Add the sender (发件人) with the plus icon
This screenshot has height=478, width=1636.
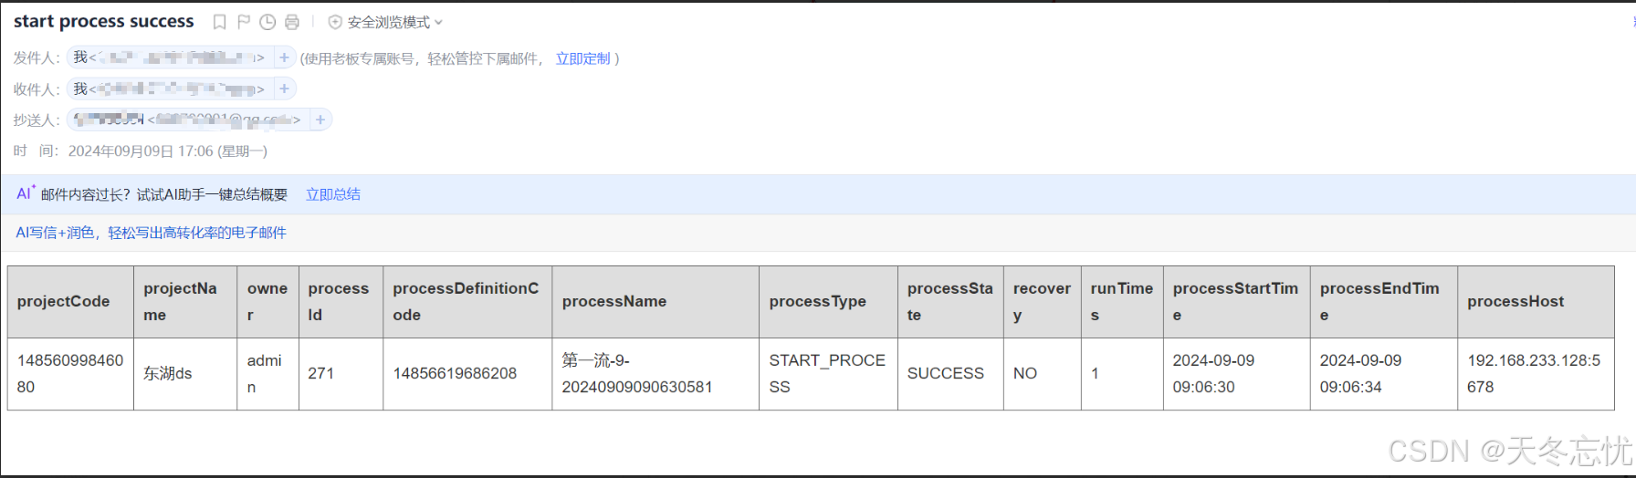[284, 57]
